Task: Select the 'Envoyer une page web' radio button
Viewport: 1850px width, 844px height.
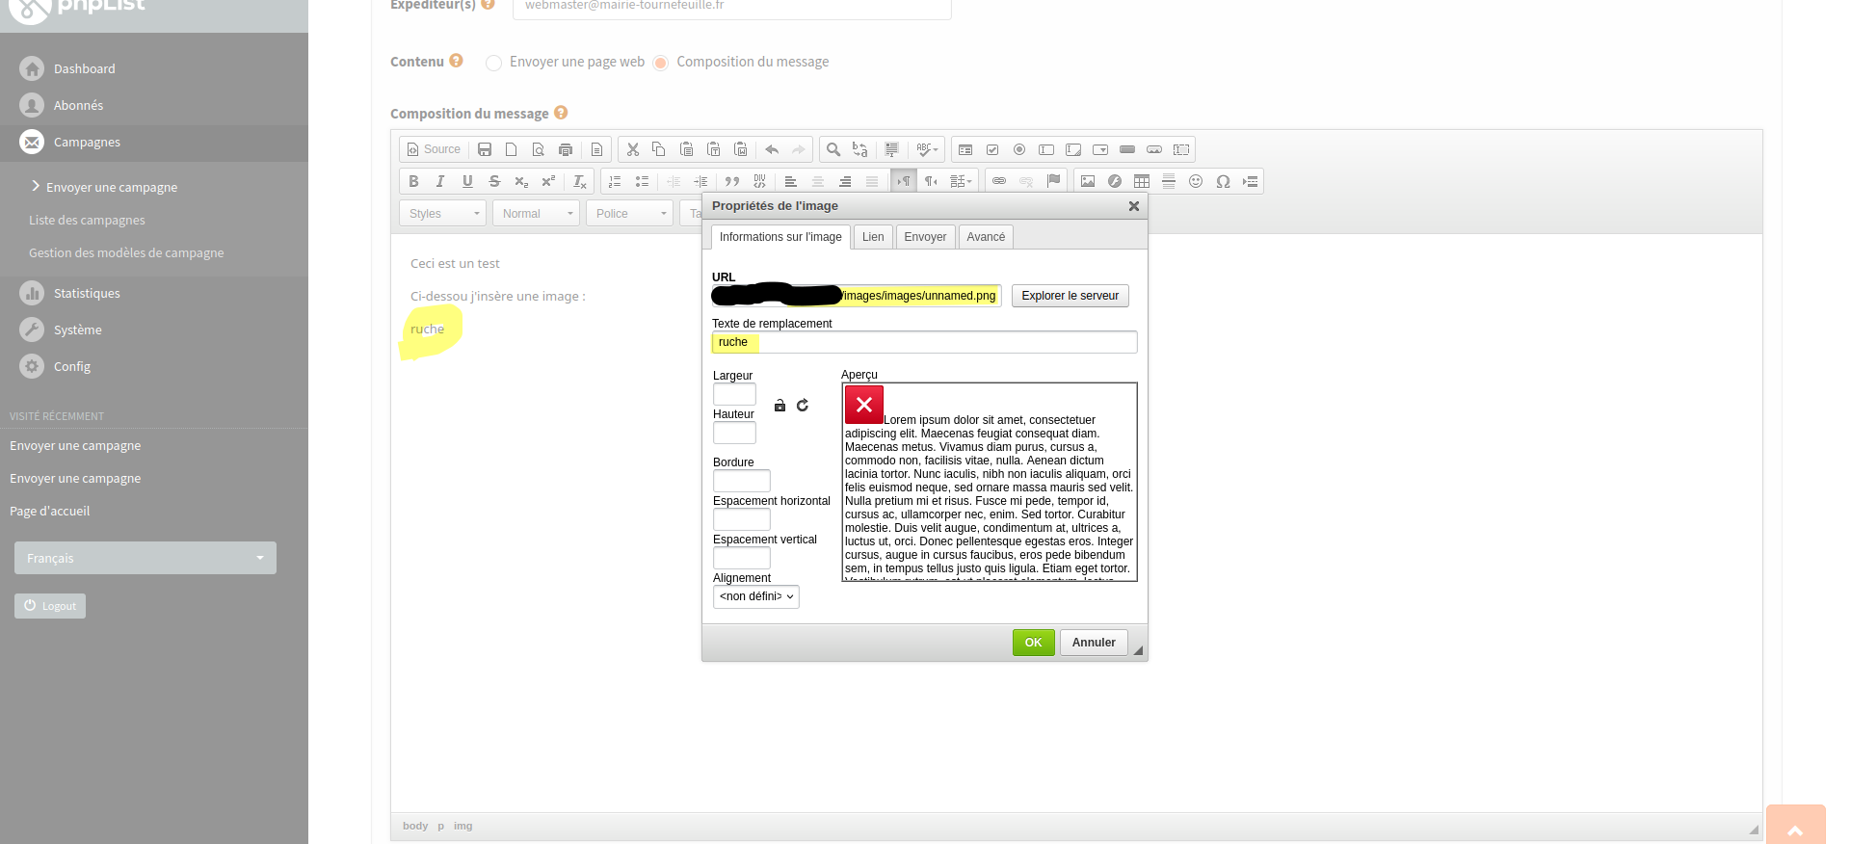Action: click(493, 63)
